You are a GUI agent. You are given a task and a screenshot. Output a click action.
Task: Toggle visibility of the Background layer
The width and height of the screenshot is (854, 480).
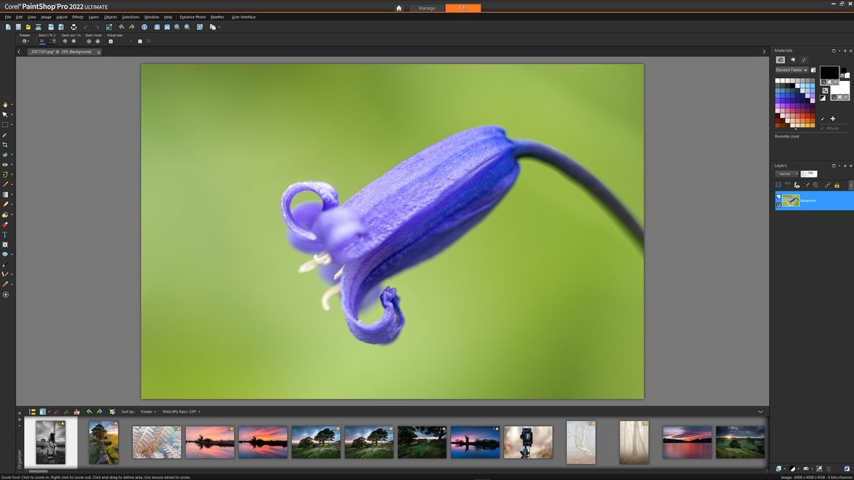coord(779,196)
